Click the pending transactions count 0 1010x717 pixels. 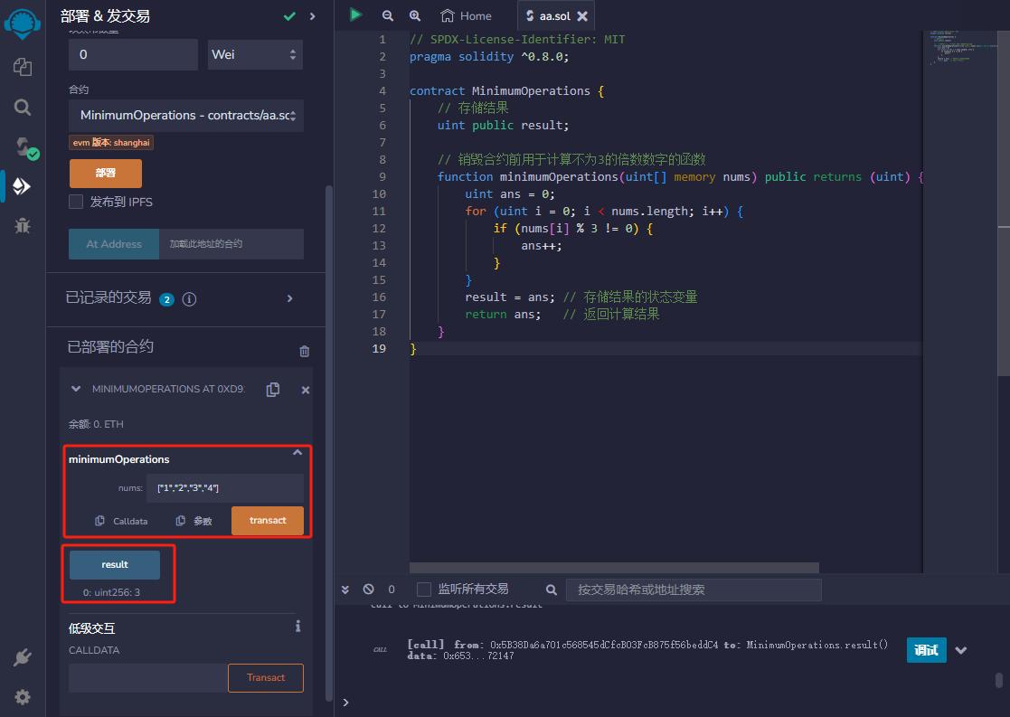click(x=392, y=590)
